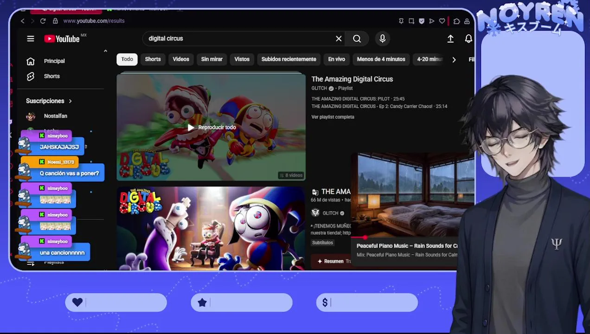Select the Subidos recientemente chip

289,59
